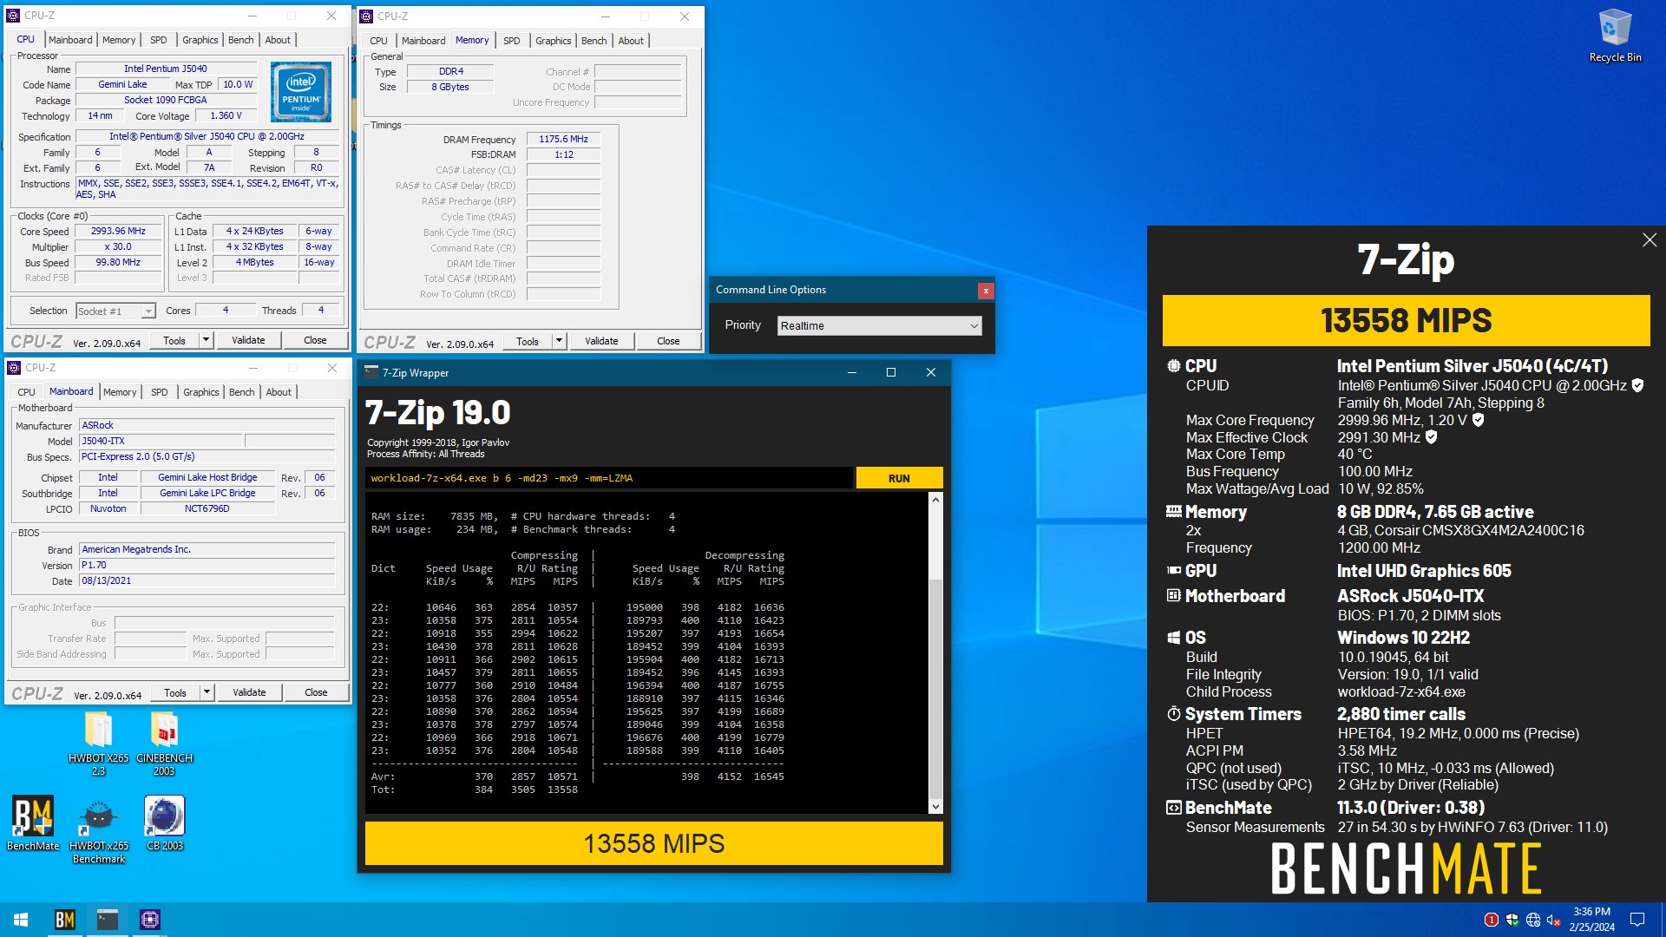Click the memory Size value 8 GBytes
Image resolution: width=1666 pixels, height=937 pixels.
(450, 87)
